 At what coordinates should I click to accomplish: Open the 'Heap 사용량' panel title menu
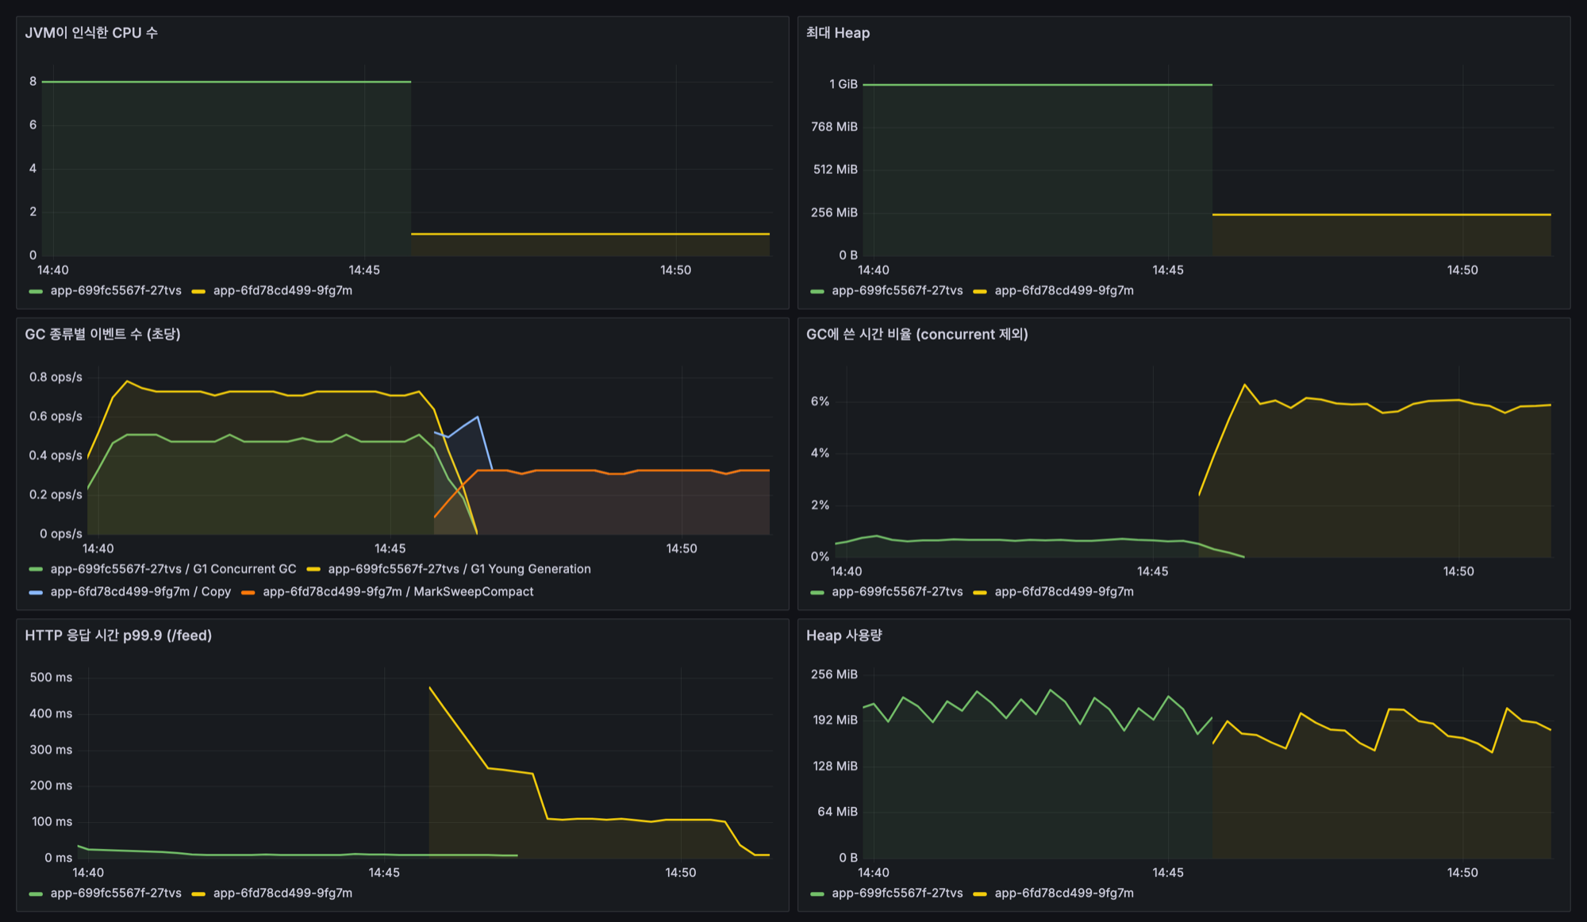click(x=844, y=636)
